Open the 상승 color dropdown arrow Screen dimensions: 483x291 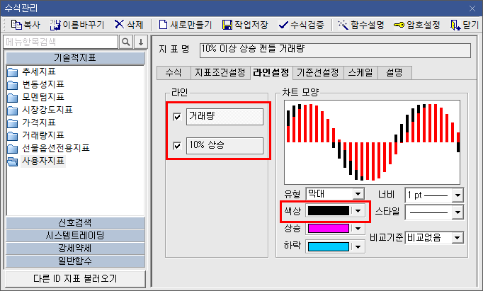coord(358,229)
